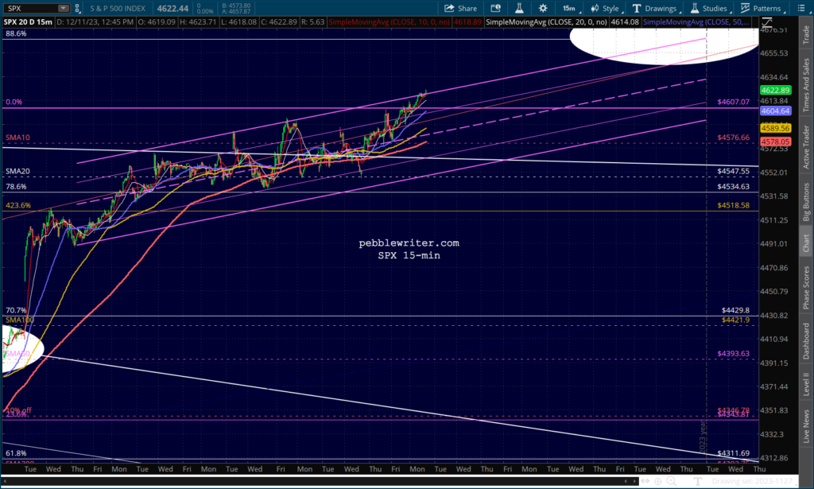814x489 pixels.
Task: Click the SimpleMovingAvg (CLOSE, 50) study label
Action: [x=696, y=21]
